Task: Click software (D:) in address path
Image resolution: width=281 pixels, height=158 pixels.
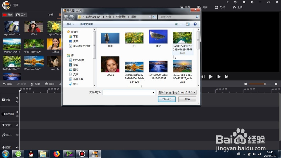Action: 93,17
